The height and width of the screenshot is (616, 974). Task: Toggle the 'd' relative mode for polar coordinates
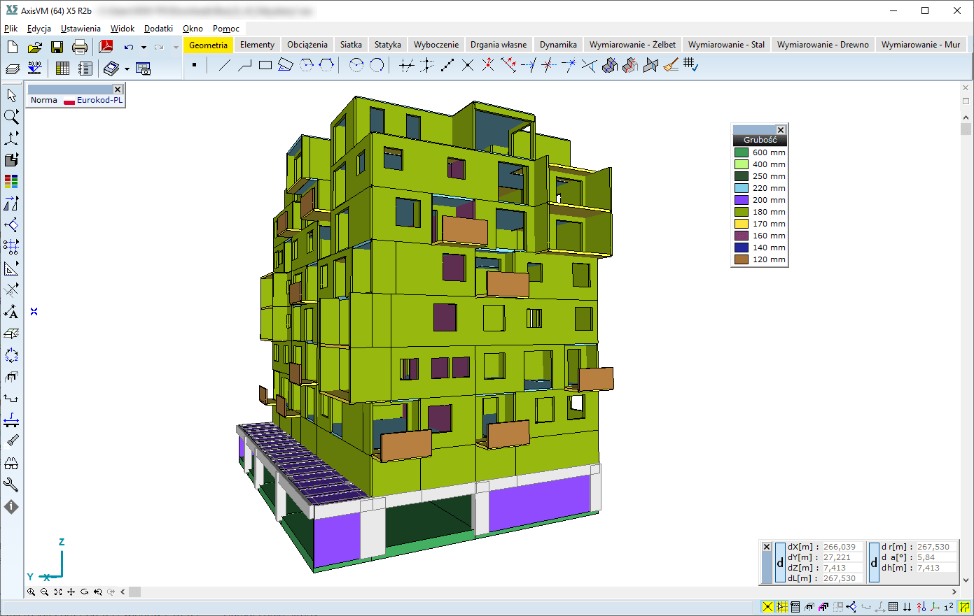[x=874, y=562]
